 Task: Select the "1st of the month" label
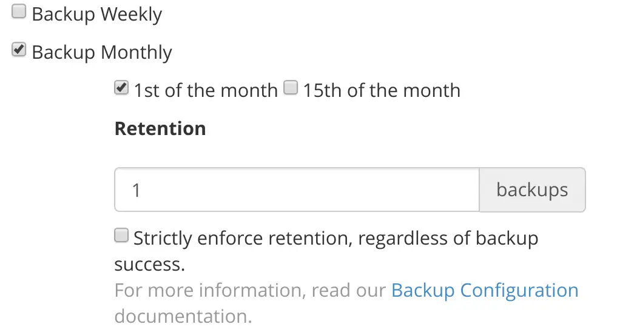coord(205,90)
